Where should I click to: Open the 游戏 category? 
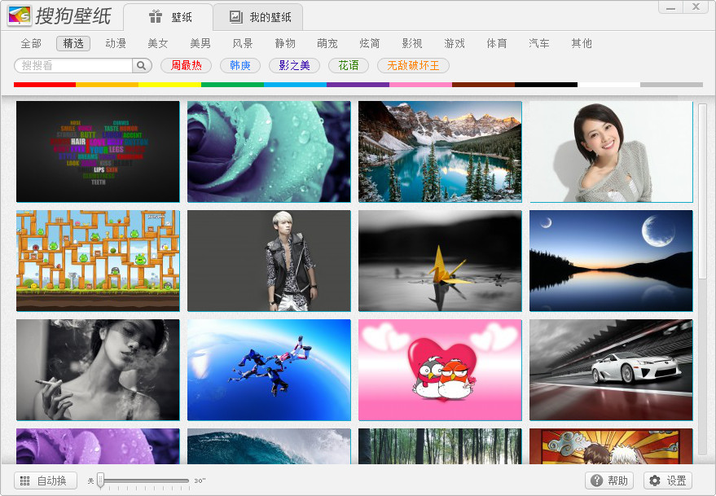(455, 43)
